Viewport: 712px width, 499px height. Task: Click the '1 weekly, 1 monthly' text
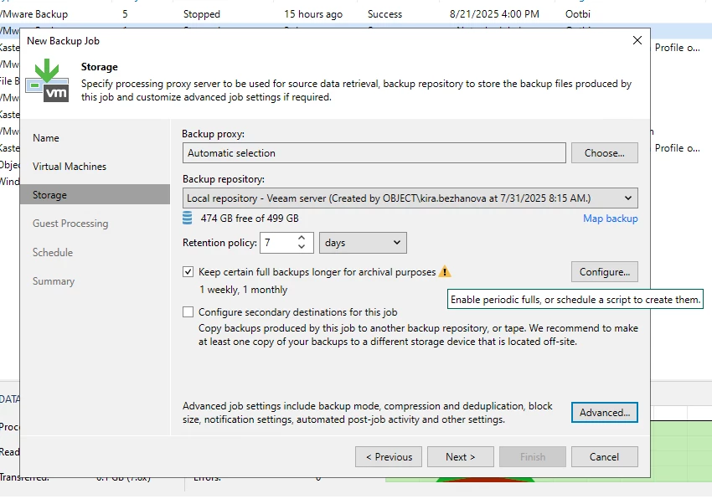click(x=244, y=290)
